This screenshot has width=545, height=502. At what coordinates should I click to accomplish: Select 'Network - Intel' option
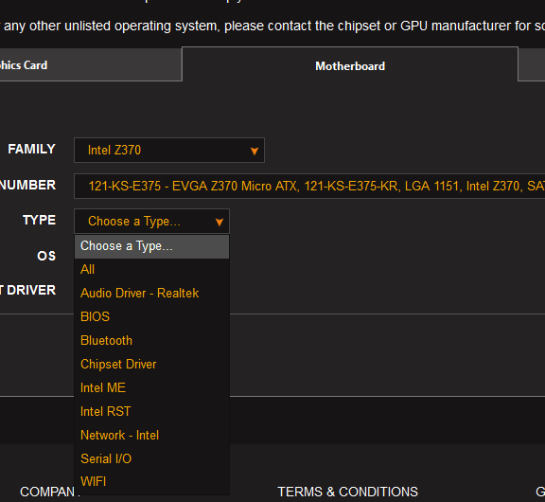(x=151, y=435)
